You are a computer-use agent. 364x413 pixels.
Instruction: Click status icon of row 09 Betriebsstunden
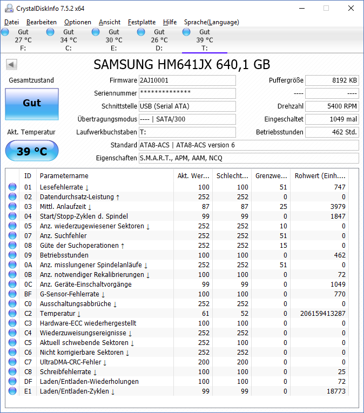(12, 255)
